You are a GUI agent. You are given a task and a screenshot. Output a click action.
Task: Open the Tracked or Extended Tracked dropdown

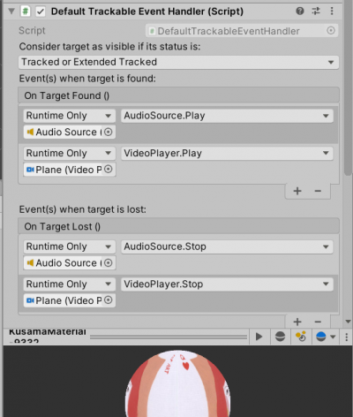tap(178, 62)
